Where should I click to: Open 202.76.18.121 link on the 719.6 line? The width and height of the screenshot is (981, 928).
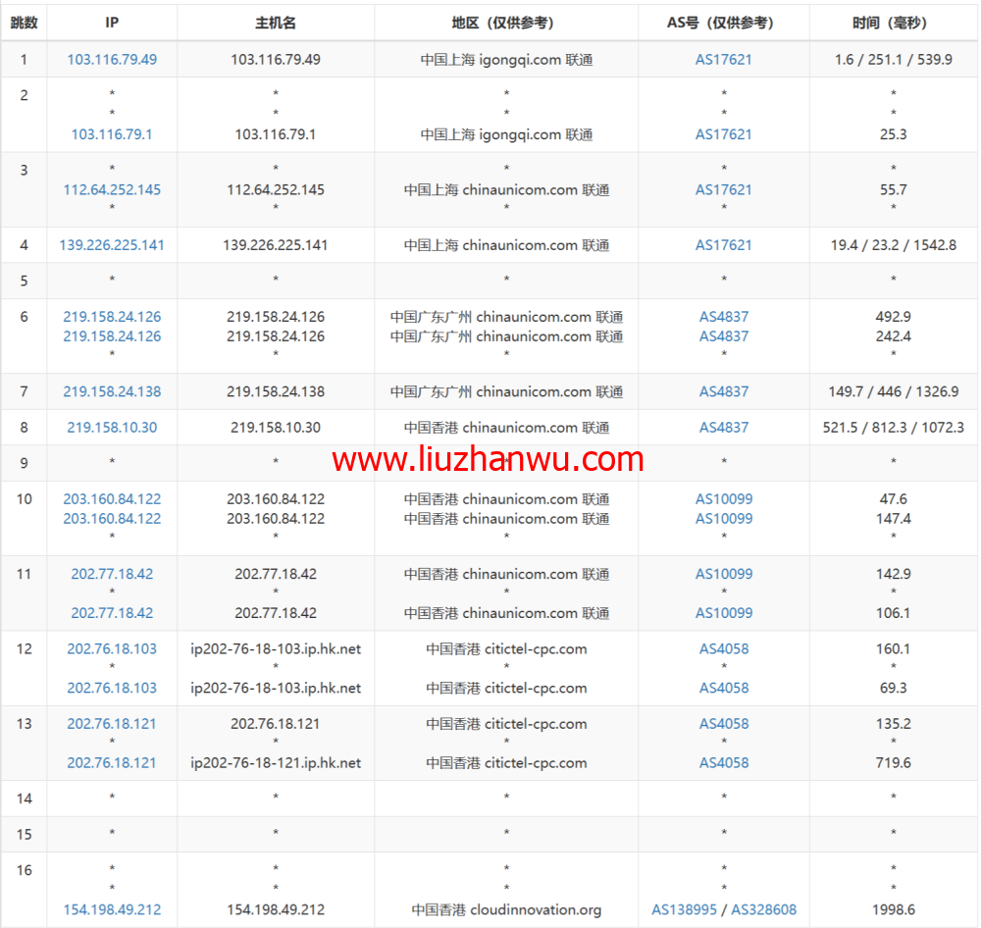point(112,763)
